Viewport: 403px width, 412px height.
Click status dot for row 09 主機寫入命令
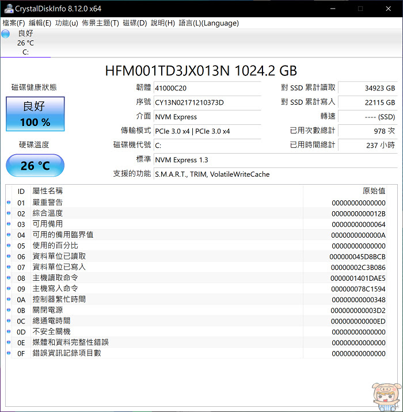coord(9,289)
